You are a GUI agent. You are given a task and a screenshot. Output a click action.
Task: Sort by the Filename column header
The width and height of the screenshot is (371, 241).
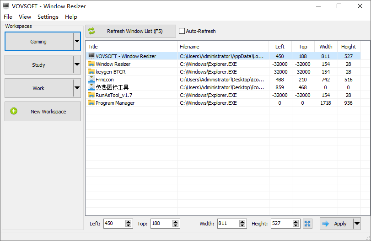(223, 47)
